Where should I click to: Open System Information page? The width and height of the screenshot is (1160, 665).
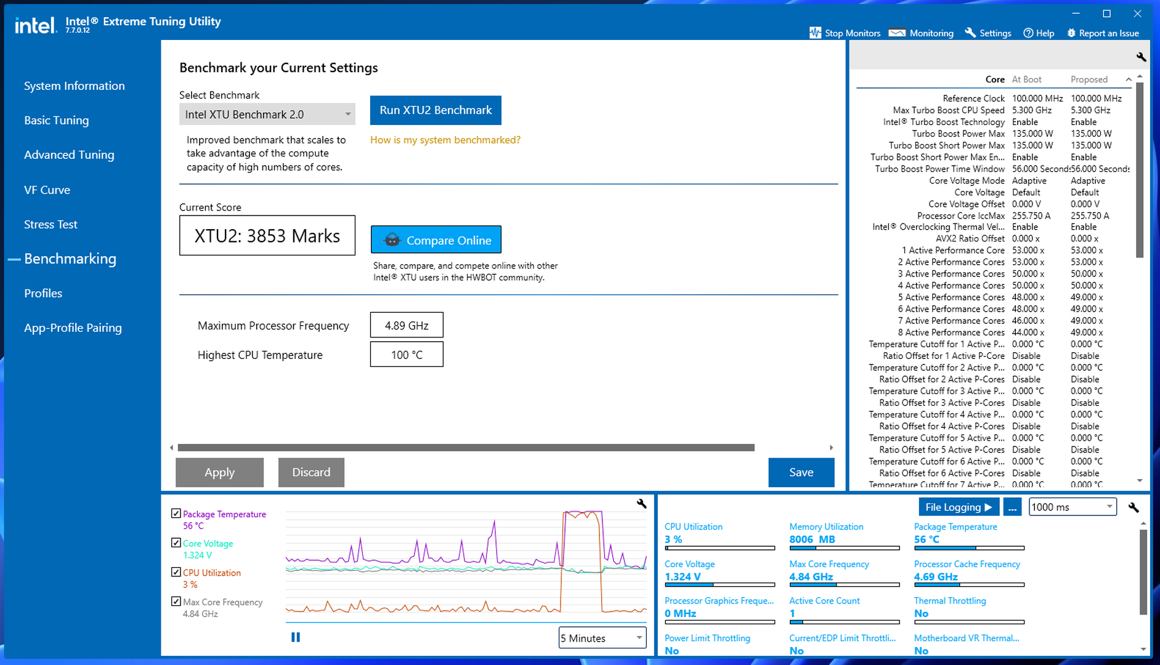coord(74,86)
